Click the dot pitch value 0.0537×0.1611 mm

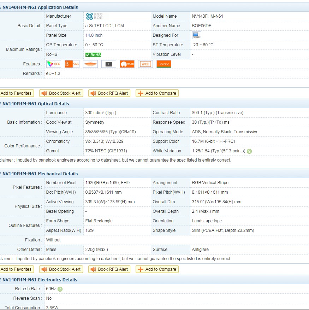(103, 192)
